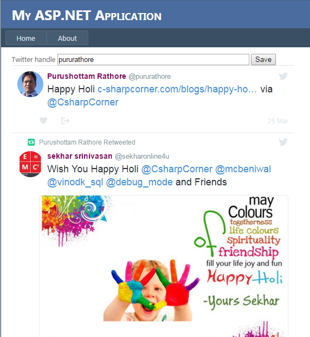Image resolution: width=310 pixels, height=337 pixels.
Task: Click the Purushottam Rathore author name
Action: pos(87,76)
